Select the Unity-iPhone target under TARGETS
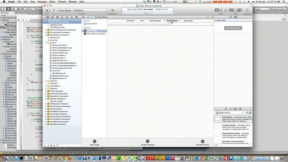 click(x=94, y=31)
